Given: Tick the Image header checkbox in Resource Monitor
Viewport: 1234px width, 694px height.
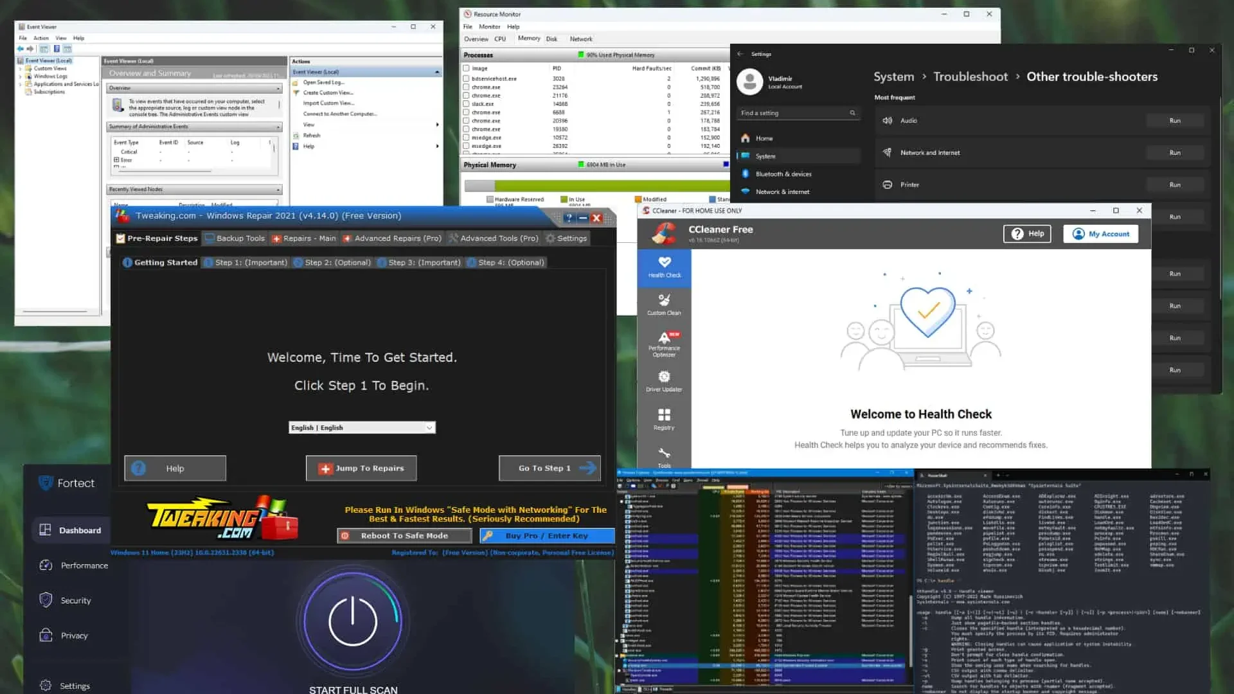Looking at the screenshot, I should point(467,68).
